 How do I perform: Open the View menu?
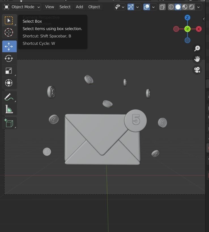tap(50, 7)
